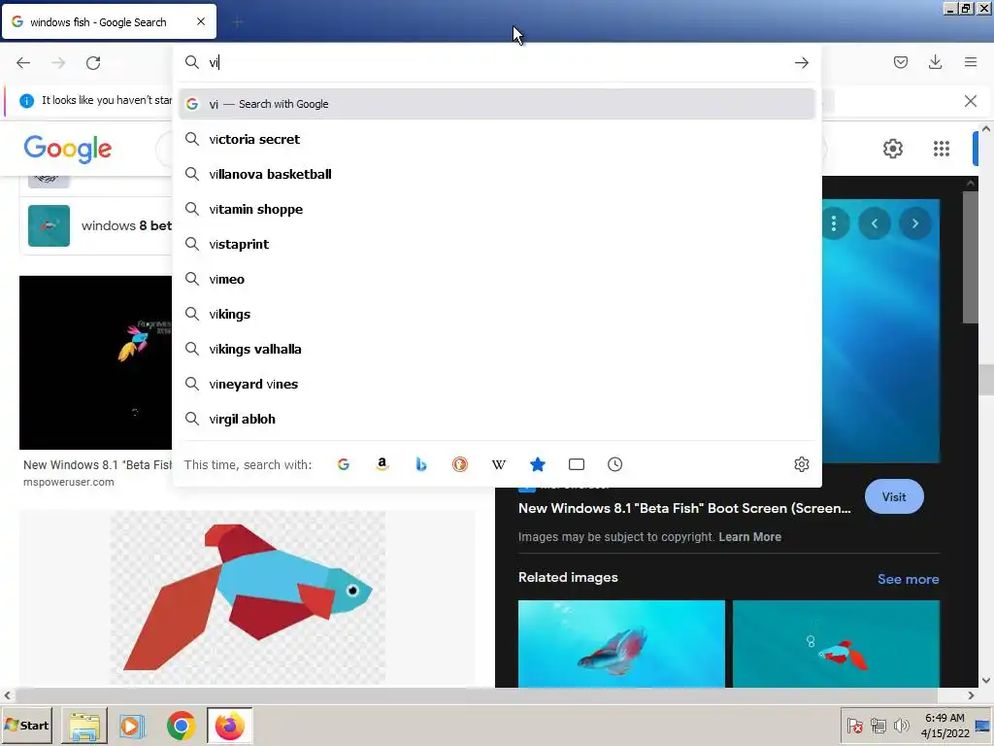Search this time with Bing icon
Viewport: 994px width, 746px height.
tap(421, 464)
